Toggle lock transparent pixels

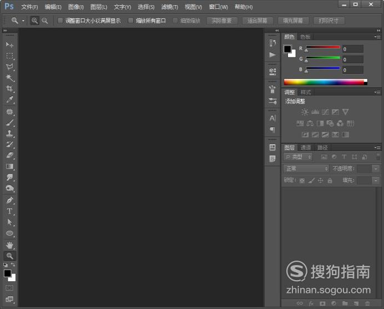tap(302, 181)
